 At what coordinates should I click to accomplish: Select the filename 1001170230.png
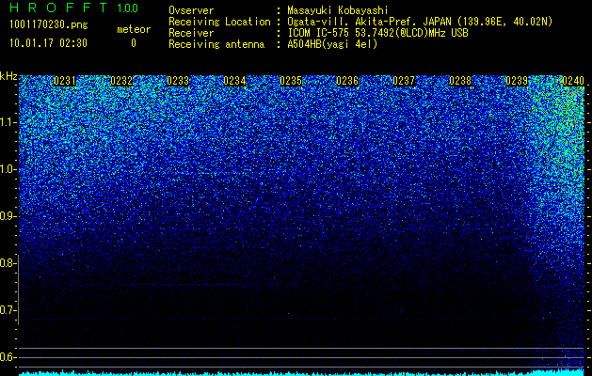point(49,25)
